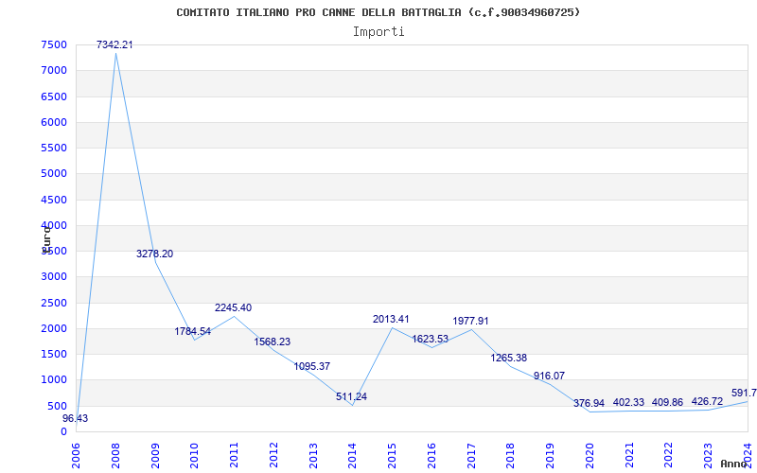Screen dimensions: 757x473
Task: Select the 1784.54 data label
Action: [x=193, y=332]
